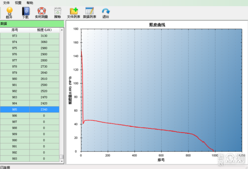Click the data table scroll up arrow
The height and width of the screenshot is (169, 248).
[62, 30]
